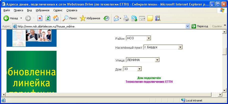Maximize the Internet Explorer window
This screenshot has width=228, height=104.
[x=218, y=4]
